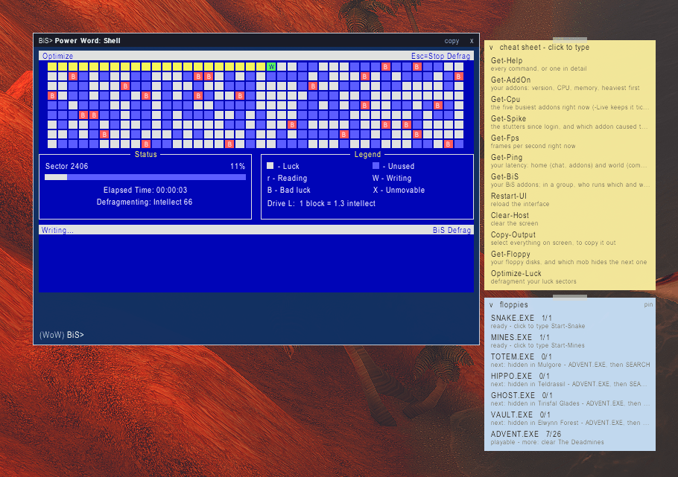Click the r - Reading legend entry
678x477 pixels.
tap(287, 178)
